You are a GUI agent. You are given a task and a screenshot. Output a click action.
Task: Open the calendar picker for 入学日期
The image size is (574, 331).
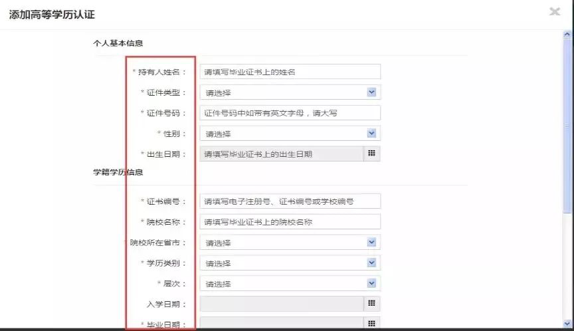(x=371, y=304)
